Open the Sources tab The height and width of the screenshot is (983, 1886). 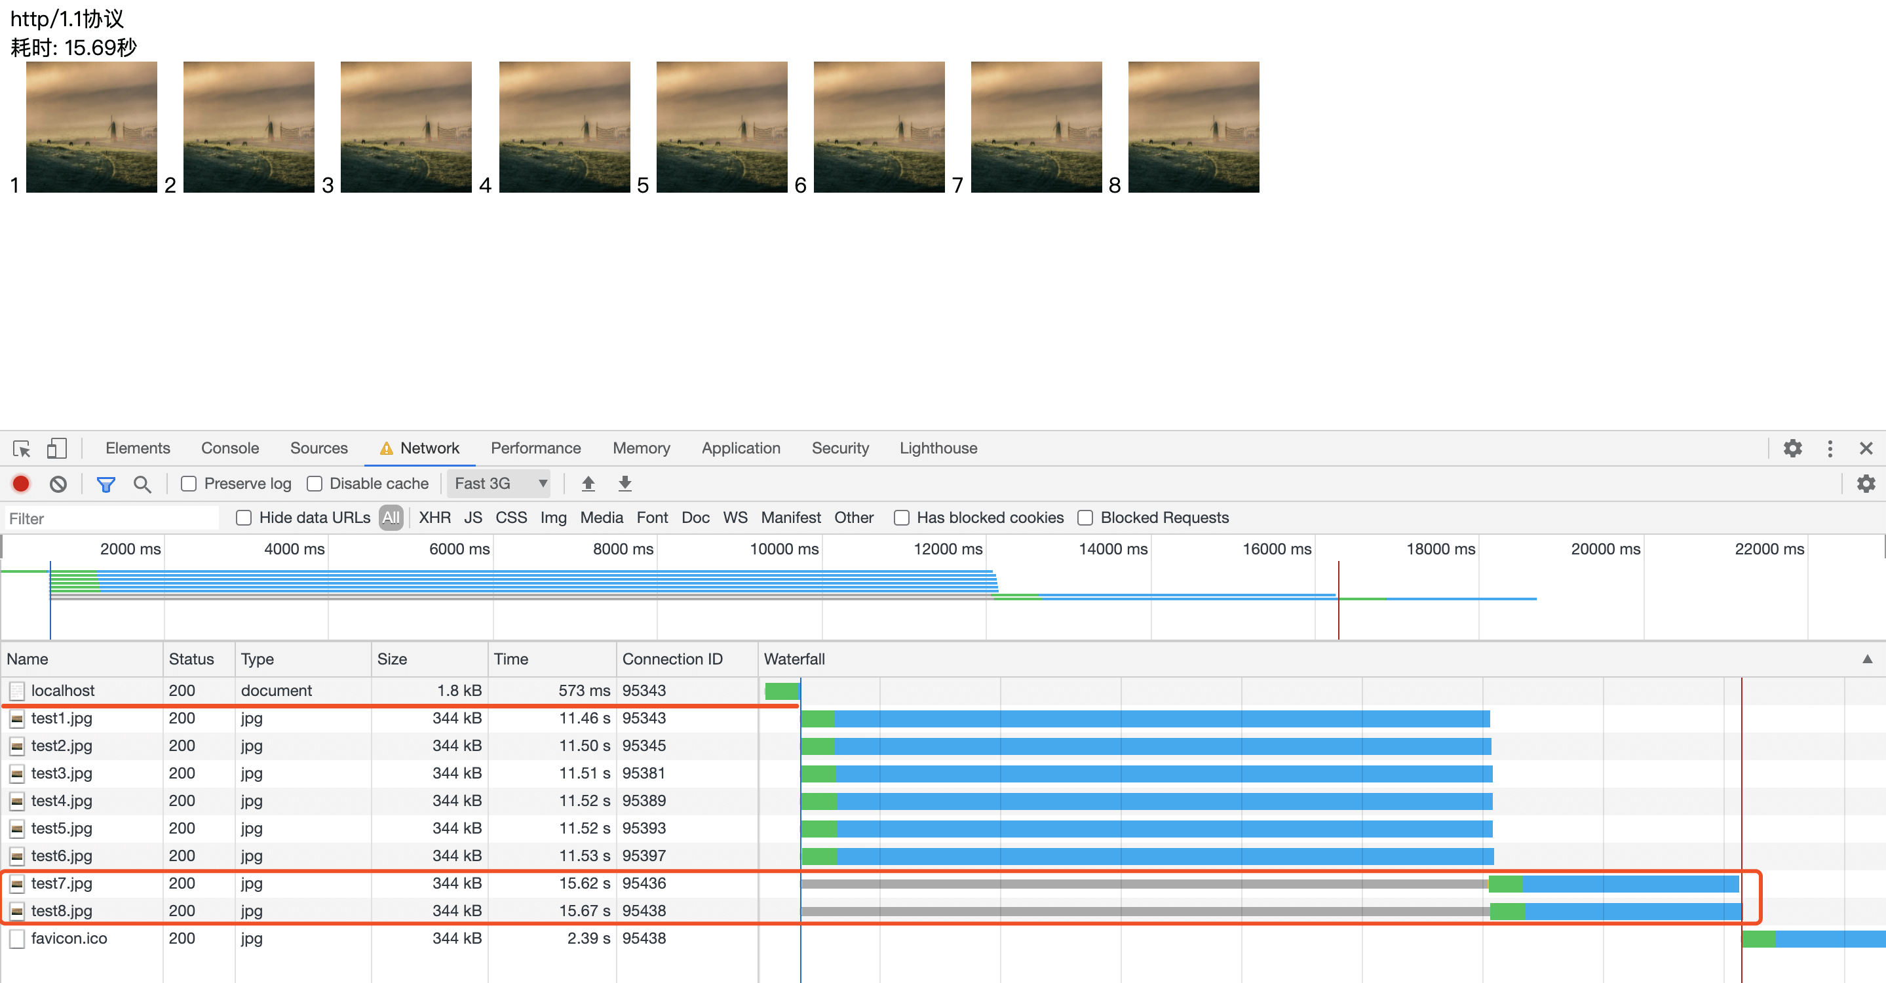point(318,448)
